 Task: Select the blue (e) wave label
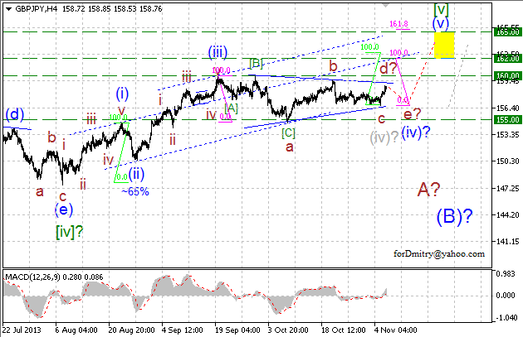tap(64, 210)
